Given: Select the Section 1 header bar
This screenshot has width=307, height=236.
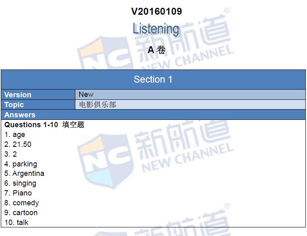Looking at the screenshot, I should click(153, 79).
